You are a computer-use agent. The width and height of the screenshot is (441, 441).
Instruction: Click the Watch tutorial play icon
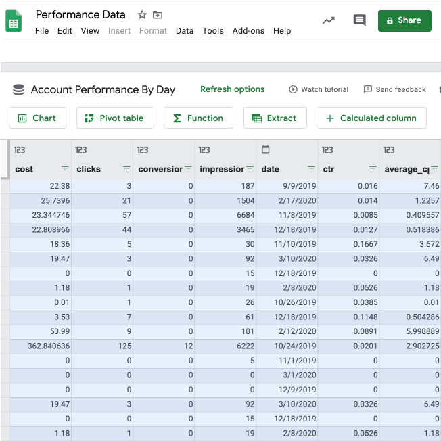point(293,89)
